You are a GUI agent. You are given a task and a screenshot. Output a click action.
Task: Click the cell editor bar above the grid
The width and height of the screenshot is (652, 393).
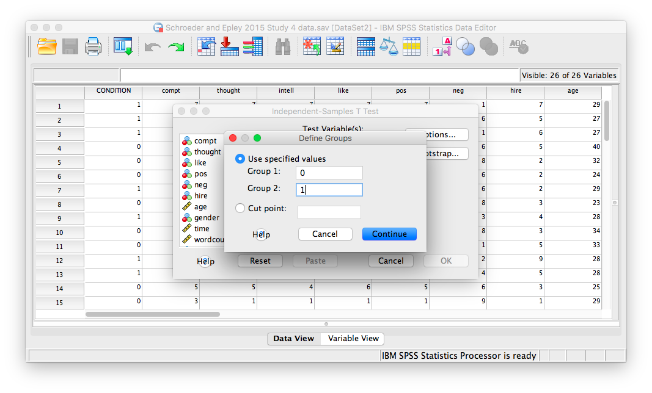[320, 75]
